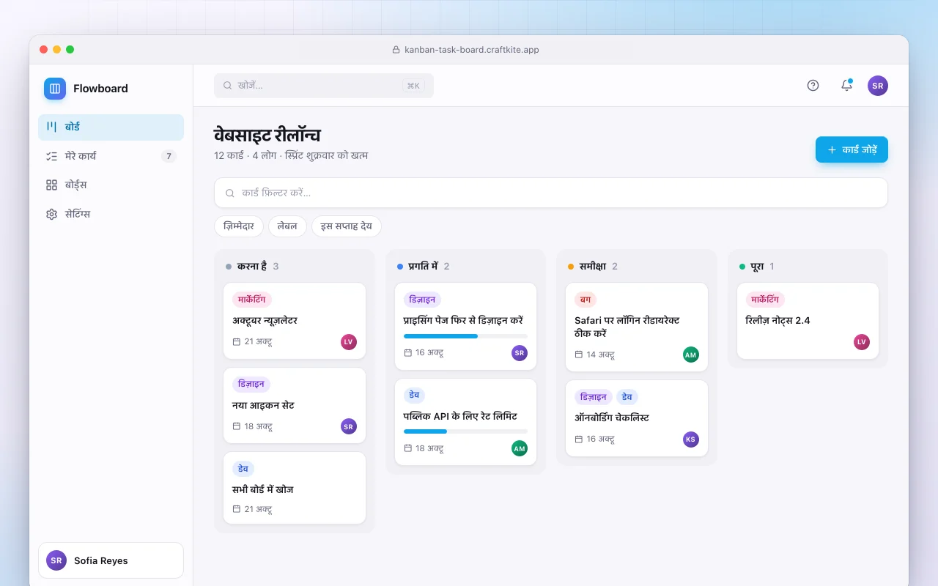The width and height of the screenshot is (938, 586).
Task: Click SR avatar on प्राइसिंग पेज card
Action: [x=520, y=352]
